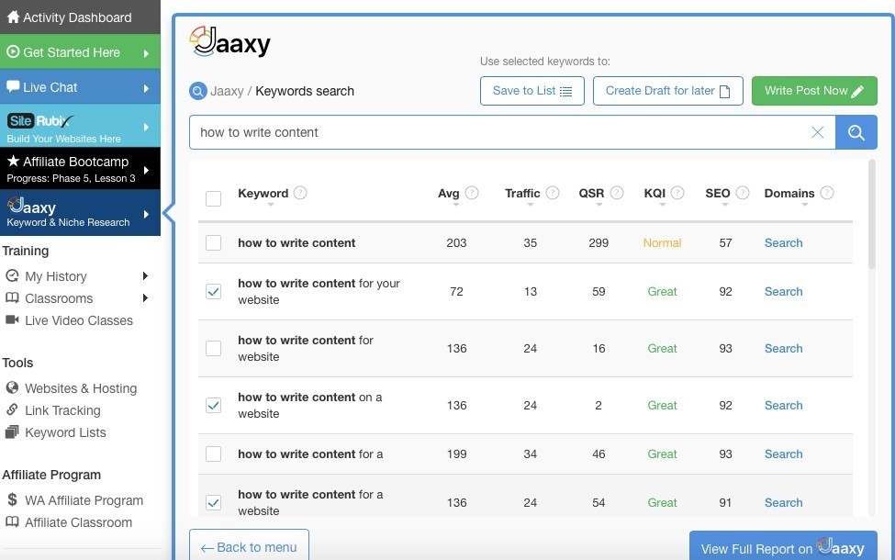Uncheck 'how to write content for a website'

(x=214, y=502)
